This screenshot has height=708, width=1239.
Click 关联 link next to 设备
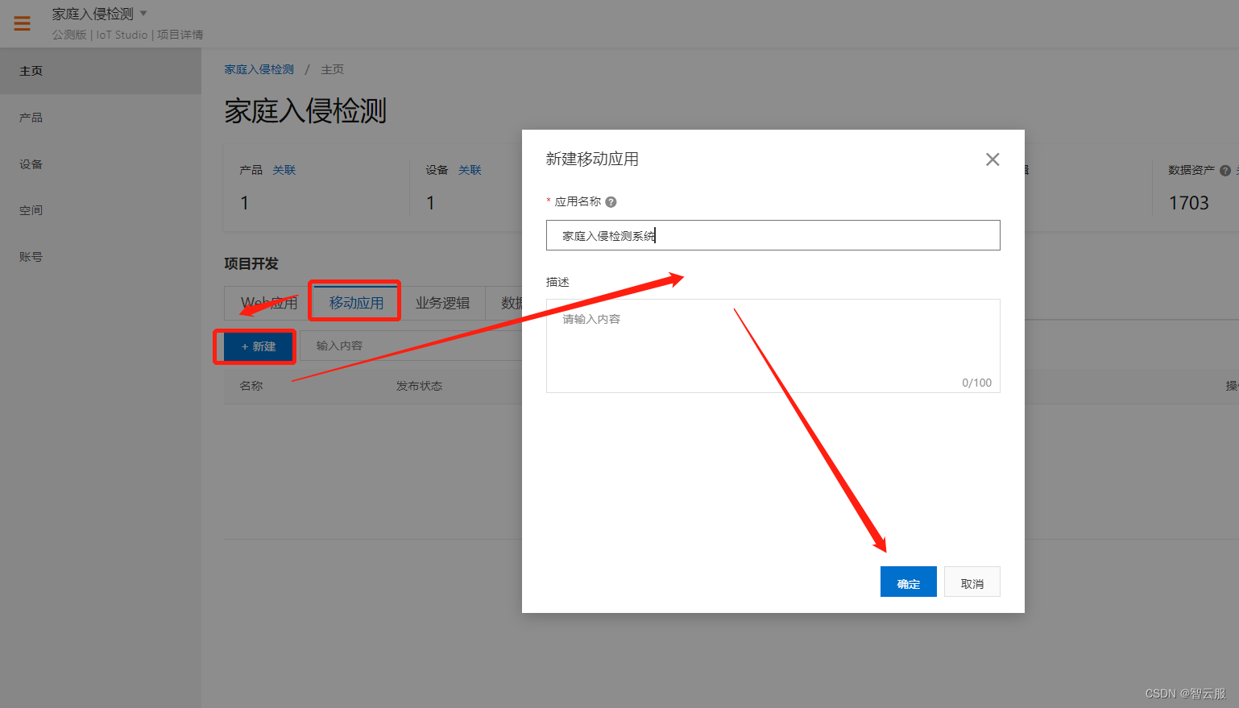[470, 170]
